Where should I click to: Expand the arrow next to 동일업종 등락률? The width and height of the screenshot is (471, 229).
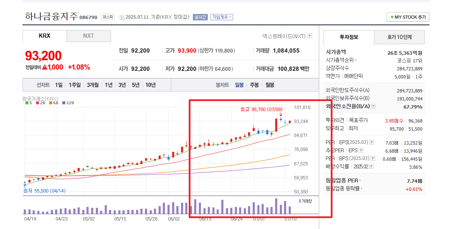tap(362, 189)
